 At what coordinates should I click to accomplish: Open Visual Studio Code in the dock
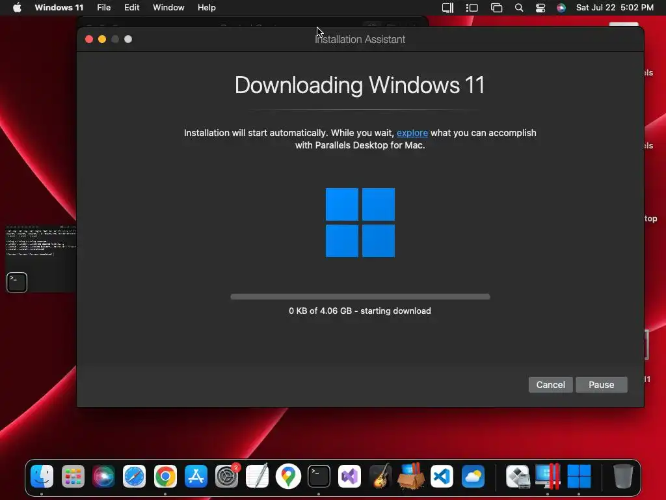[x=442, y=476]
